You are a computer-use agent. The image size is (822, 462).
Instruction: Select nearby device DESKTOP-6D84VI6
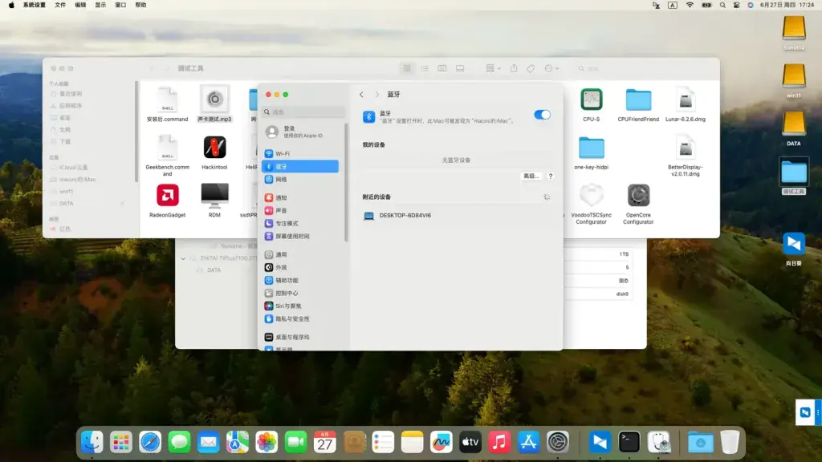click(x=456, y=215)
